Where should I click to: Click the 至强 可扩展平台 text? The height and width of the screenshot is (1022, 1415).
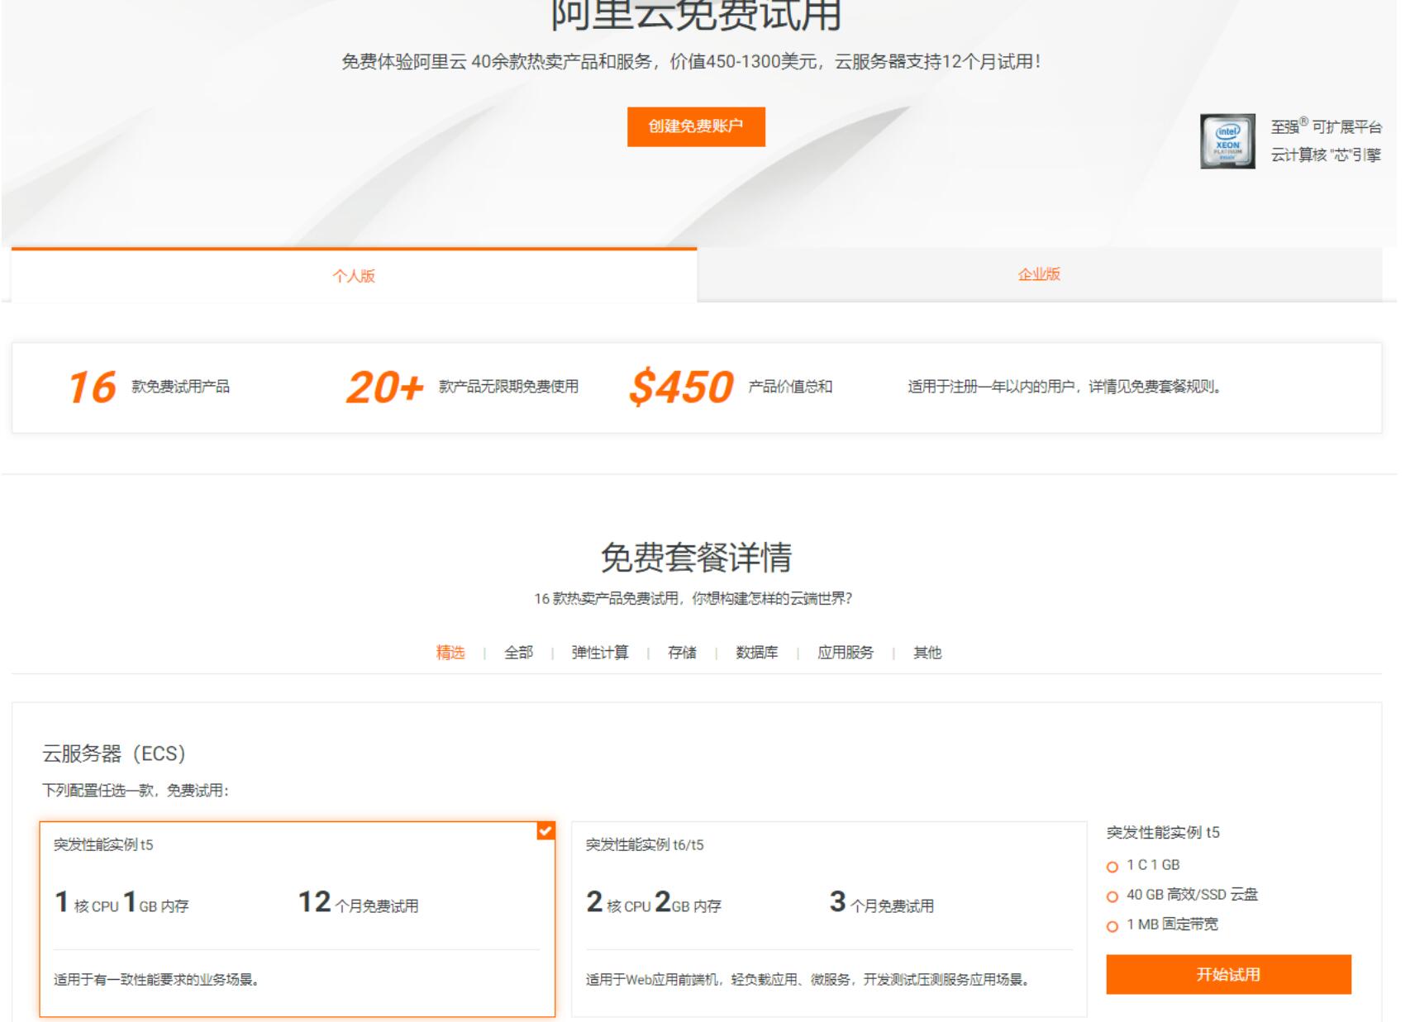point(1326,126)
